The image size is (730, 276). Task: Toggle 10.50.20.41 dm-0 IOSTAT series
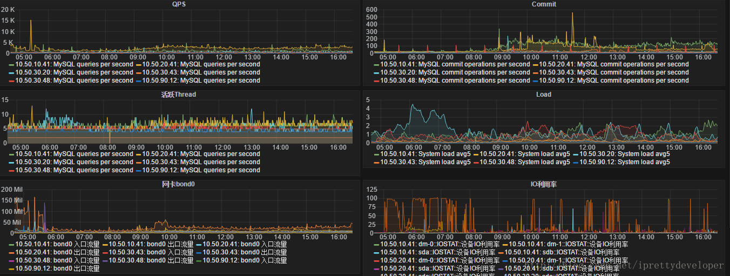(x=437, y=260)
